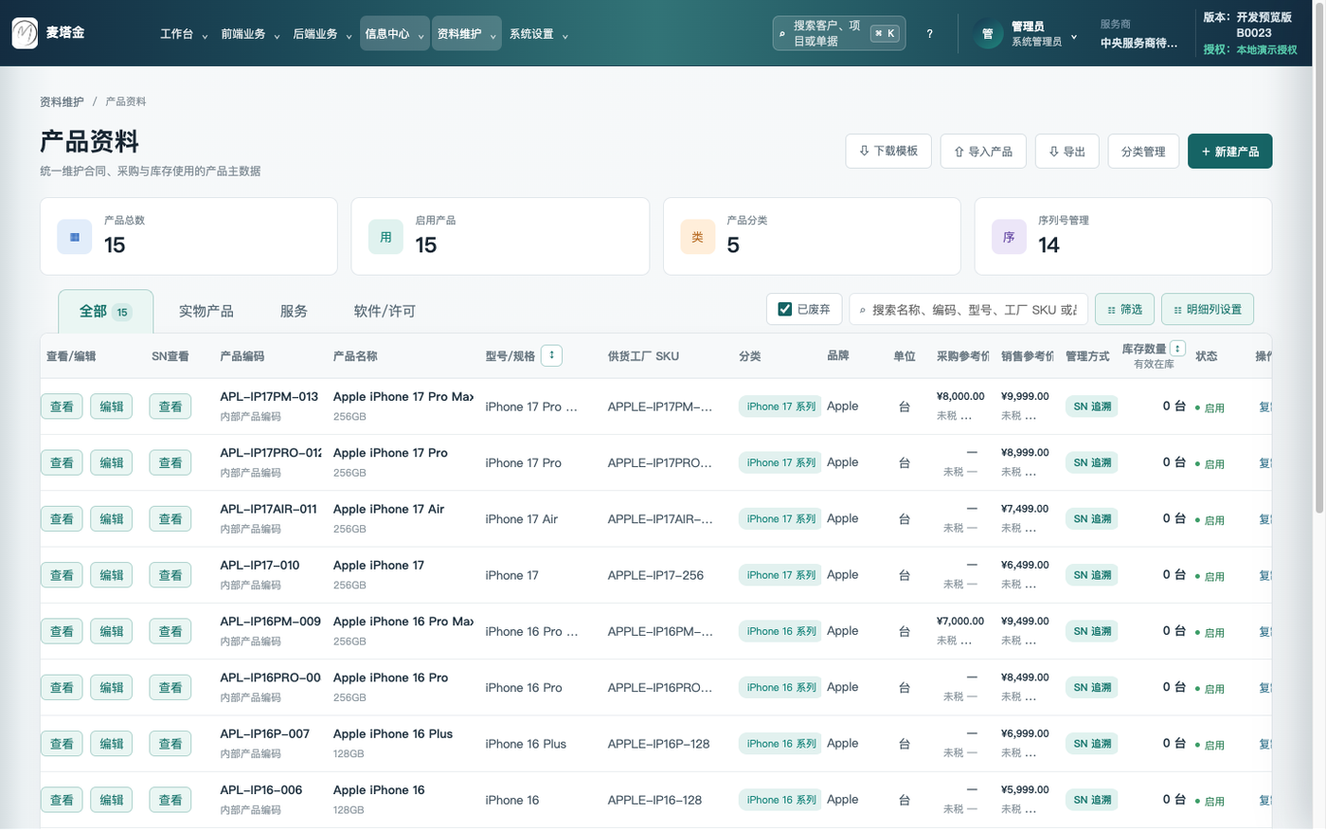Screen dimensions: 1326x831
Task: Click the 下载模板 button
Action: (x=888, y=151)
